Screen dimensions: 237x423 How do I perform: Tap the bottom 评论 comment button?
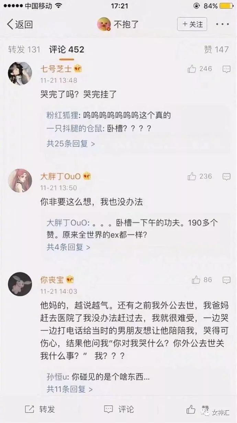pos(119,409)
